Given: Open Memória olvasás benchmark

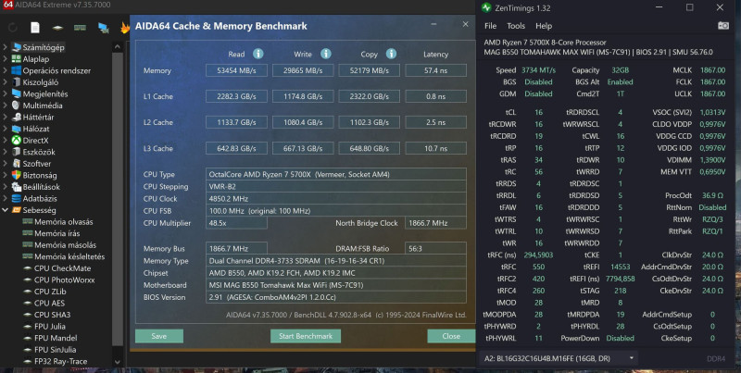Looking at the screenshot, I should 64,221.
